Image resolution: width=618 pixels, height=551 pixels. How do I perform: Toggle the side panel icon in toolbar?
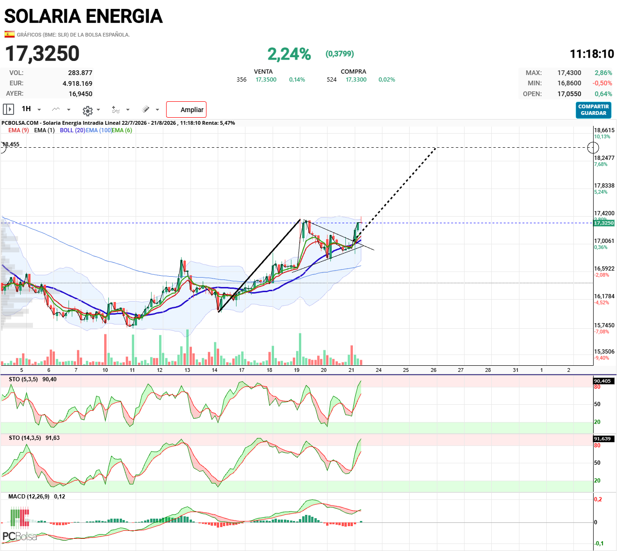click(8, 109)
